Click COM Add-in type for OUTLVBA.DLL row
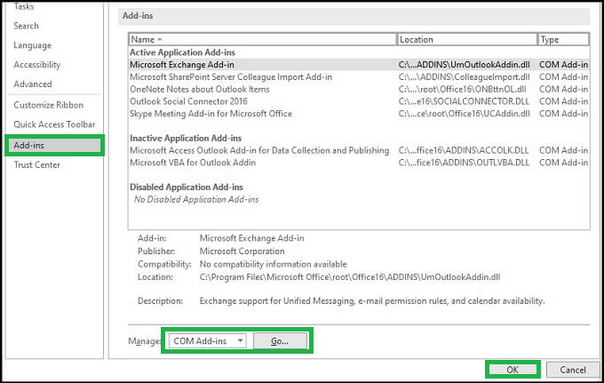 tap(563, 163)
